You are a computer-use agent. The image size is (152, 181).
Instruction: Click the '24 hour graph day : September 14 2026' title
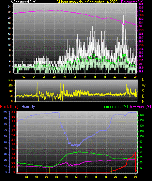point(87,2)
